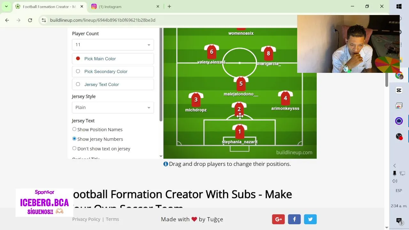Click player jersey number 4 arimonkeysss
The image size is (409, 230).
click(x=285, y=98)
